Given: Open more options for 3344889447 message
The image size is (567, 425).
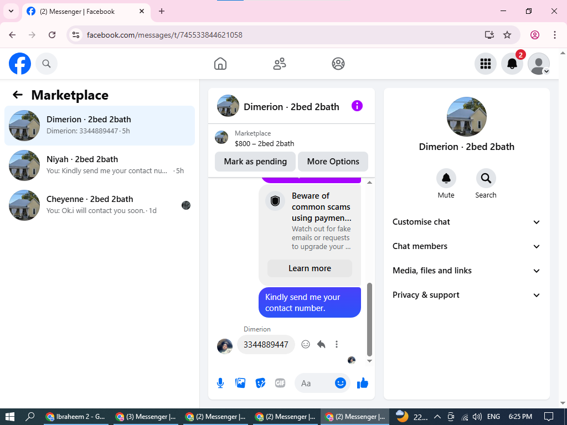Looking at the screenshot, I should [x=336, y=344].
